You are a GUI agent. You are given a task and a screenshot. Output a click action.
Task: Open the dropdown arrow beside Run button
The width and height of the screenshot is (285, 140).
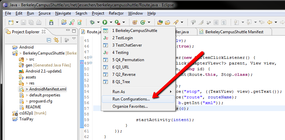point(110,23)
